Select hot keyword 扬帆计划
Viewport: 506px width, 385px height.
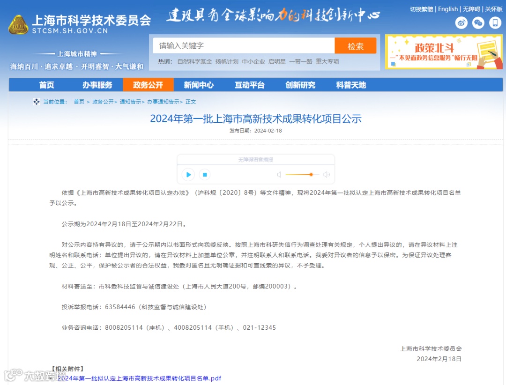click(x=227, y=61)
